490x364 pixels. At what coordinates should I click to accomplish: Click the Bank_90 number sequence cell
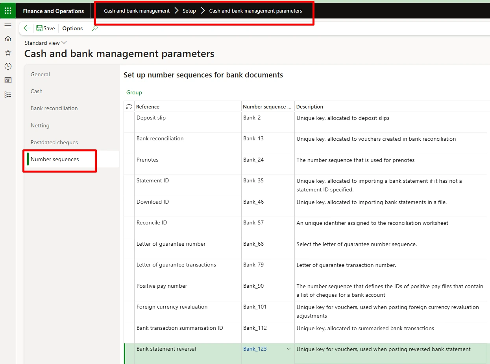coord(268,290)
